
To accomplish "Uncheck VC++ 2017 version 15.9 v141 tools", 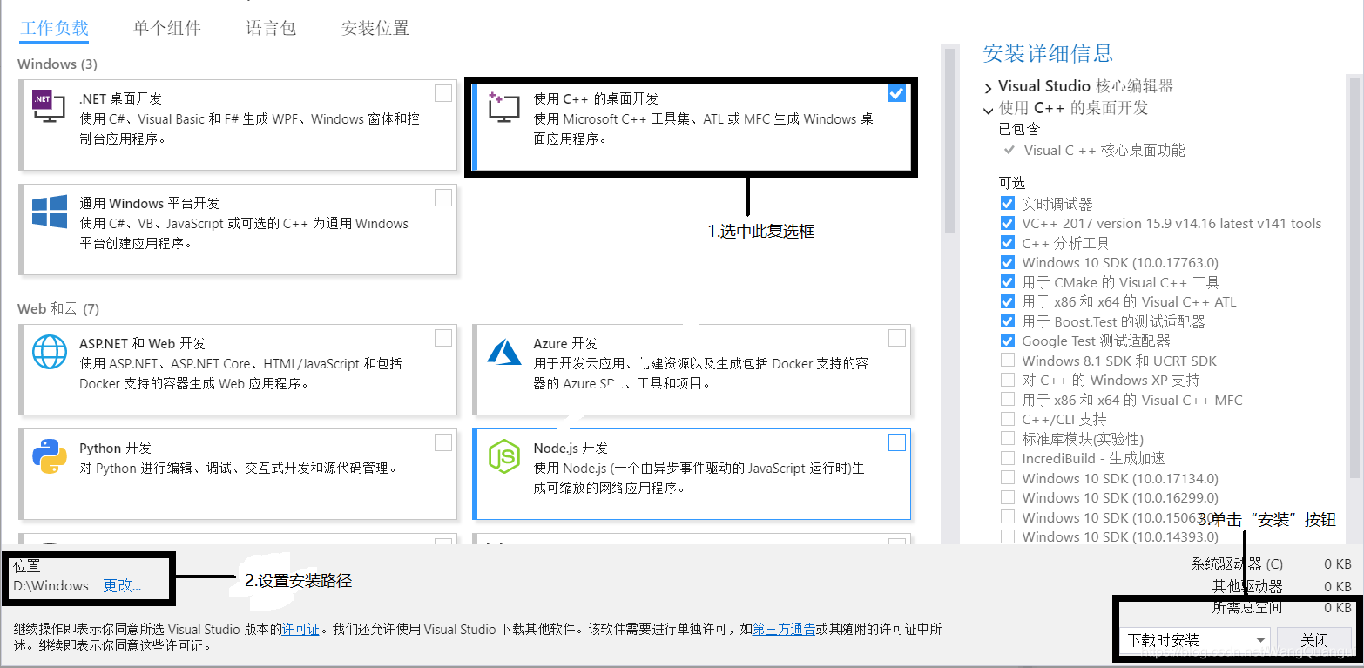I will pyautogui.click(x=1008, y=223).
